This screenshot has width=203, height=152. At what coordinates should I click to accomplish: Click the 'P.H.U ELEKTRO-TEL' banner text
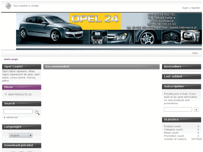click(x=162, y=15)
